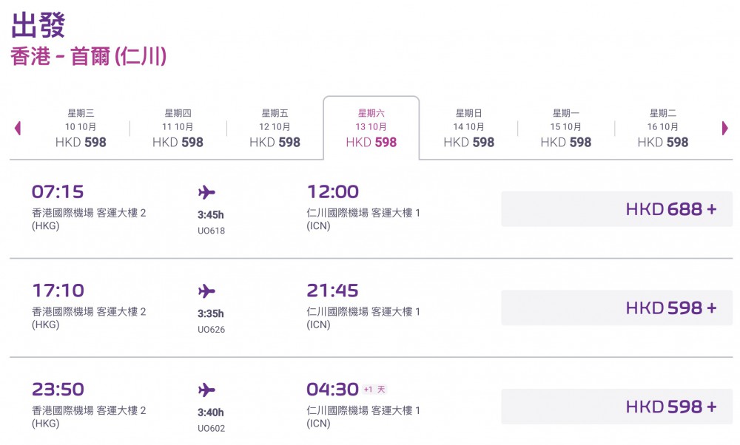
Task: Click the 21:45 arrival time
Action: [333, 291]
